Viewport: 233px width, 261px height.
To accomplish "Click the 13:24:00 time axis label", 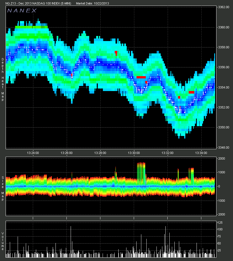I will pos(33,153).
